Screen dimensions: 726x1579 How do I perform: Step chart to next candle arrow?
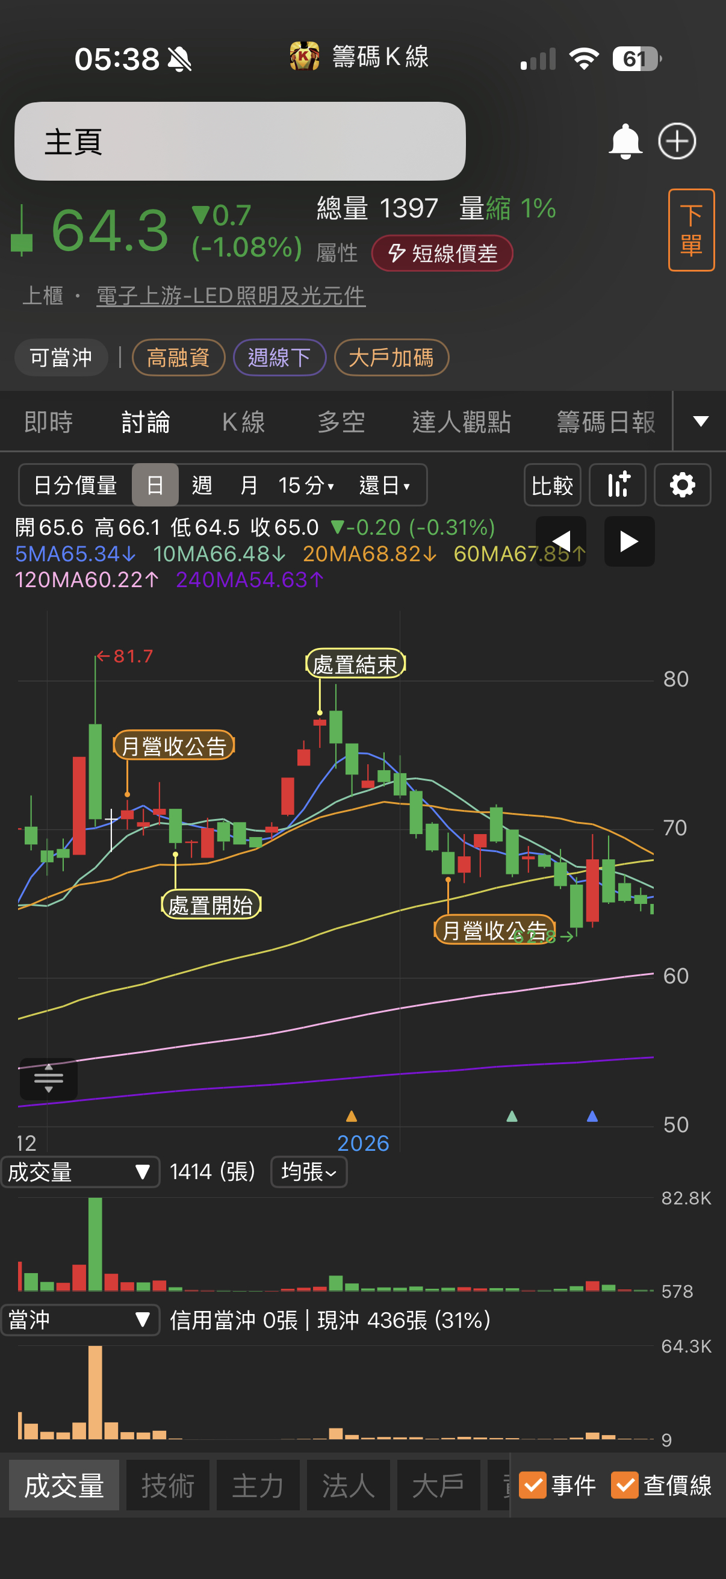(x=629, y=541)
